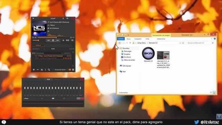Adjust the equalizer preamp slider at far right
Image resolution: width=222 pixels, height=125 pixels.
pos(80,88)
